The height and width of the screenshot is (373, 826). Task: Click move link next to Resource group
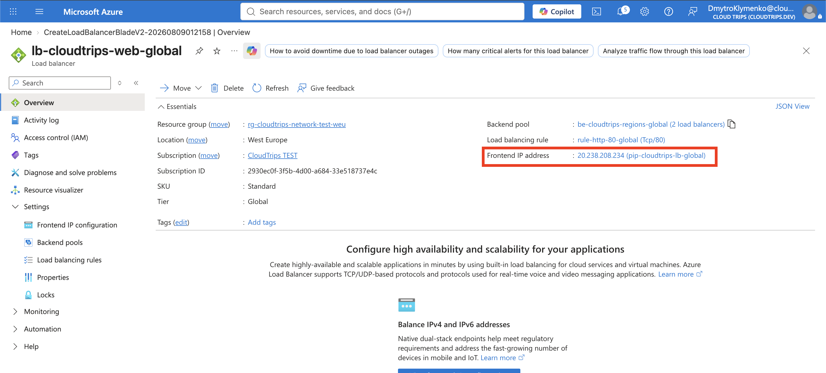click(219, 124)
